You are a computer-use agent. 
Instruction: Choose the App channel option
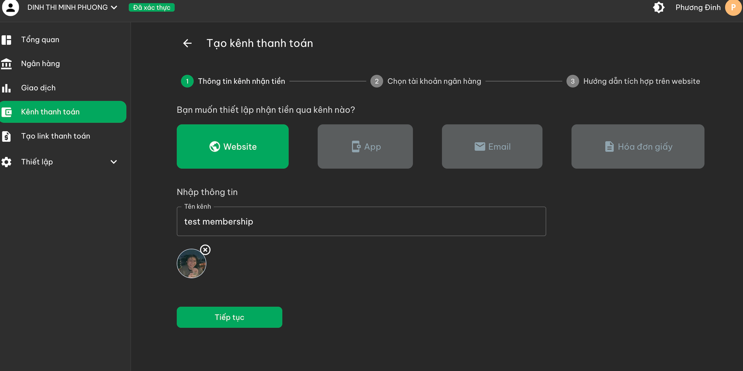coord(365,147)
